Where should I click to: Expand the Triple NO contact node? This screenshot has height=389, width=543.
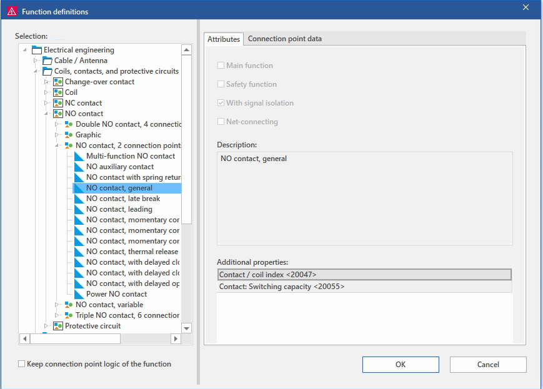pos(57,315)
